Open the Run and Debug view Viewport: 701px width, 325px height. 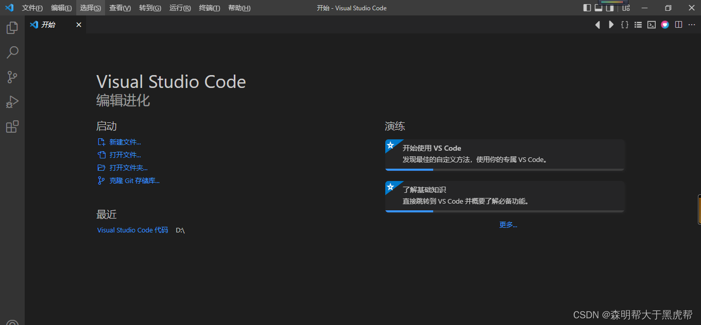[x=12, y=102]
